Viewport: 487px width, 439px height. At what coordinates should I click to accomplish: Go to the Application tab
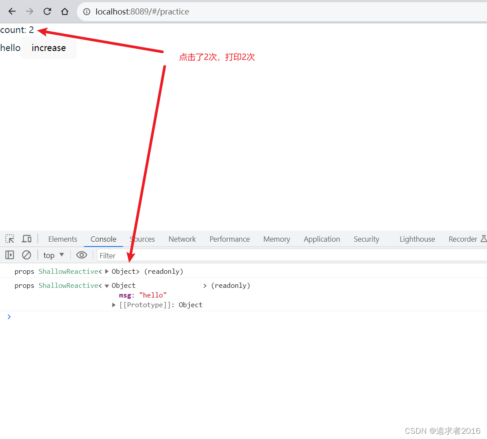(x=322, y=239)
